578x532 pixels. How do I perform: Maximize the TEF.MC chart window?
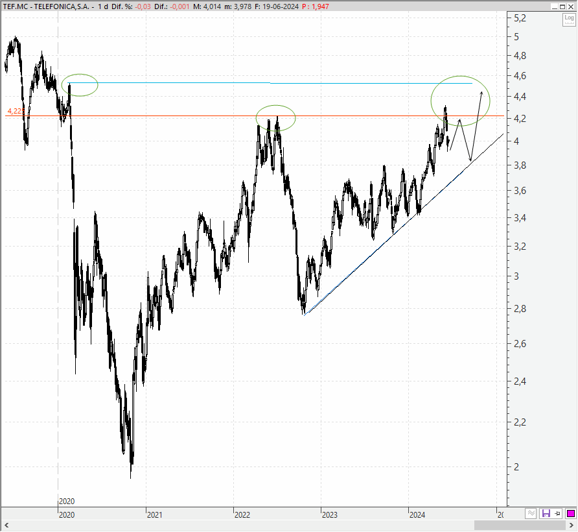pos(562,6)
